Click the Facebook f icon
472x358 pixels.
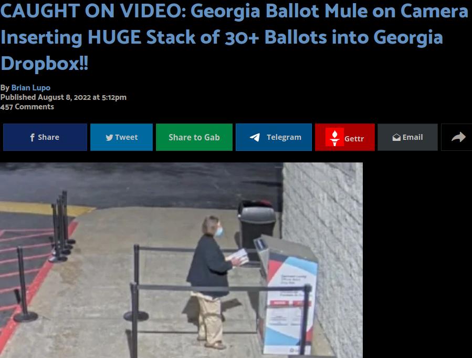[32, 137]
